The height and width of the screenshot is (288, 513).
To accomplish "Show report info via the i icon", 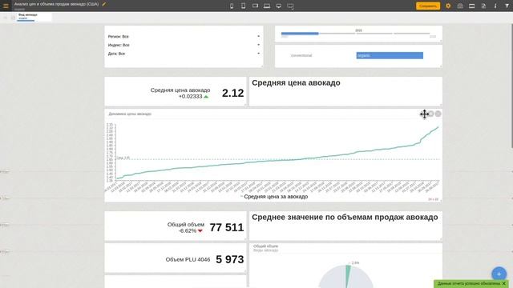I will [495, 6].
